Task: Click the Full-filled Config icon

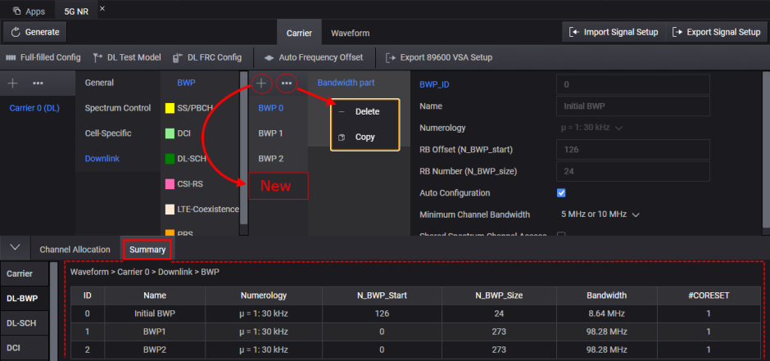Action: pos(11,58)
